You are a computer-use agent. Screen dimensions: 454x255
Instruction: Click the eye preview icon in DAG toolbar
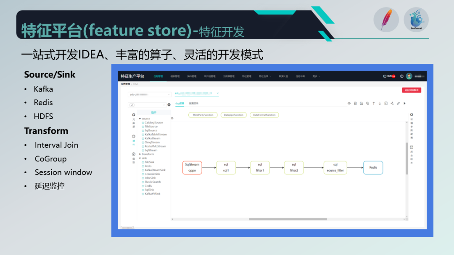click(x=349, y=104)
